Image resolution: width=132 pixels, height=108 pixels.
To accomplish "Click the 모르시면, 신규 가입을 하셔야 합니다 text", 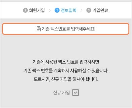I will pos(66,79).
